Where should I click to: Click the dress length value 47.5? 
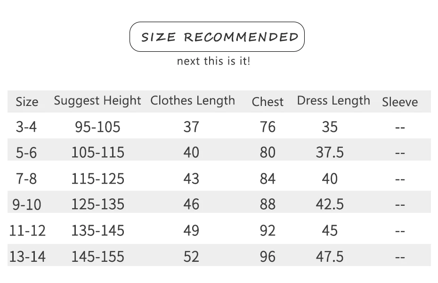330,257
